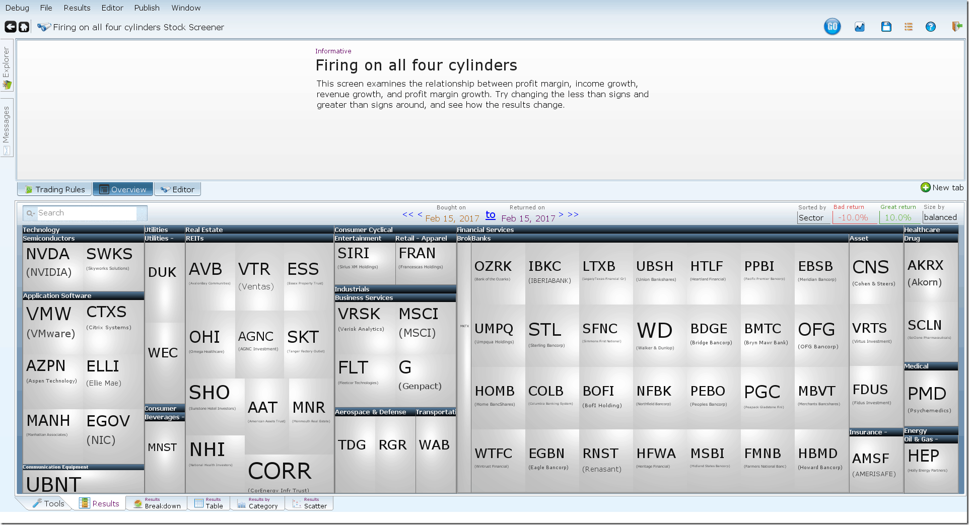Image resolution: width=969 pixels, height=525 pixels.
Task: Select the OZRK Bank of the Ozarks tile
Action: pyautogui.click(x=498, y=273)
